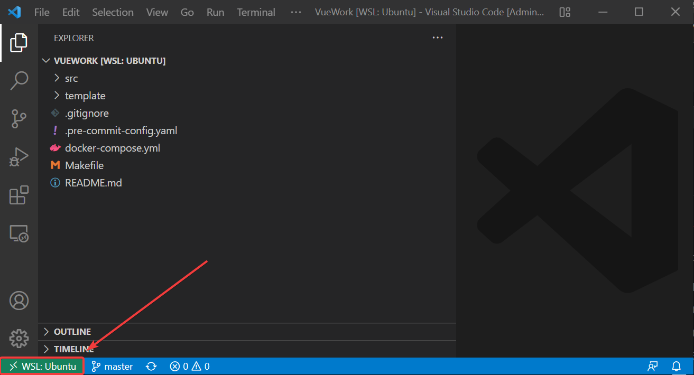The image size is (694, 375).
Task: Click the master branch in status bar
Action: click(x=112, y=366)
